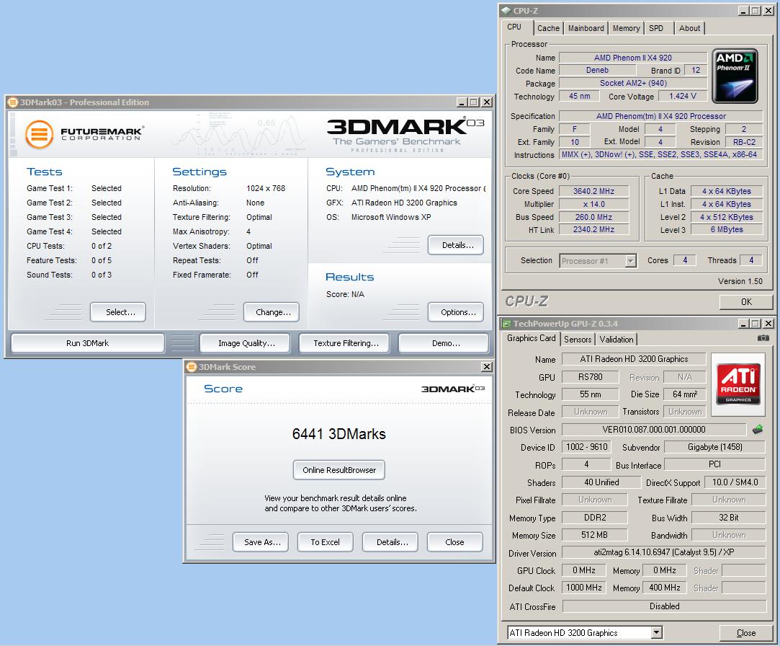The width and height of the screenshot is (780, 646).
Task: Click the Core Speed value 3640.2 MHz
Action: (593, 191)
